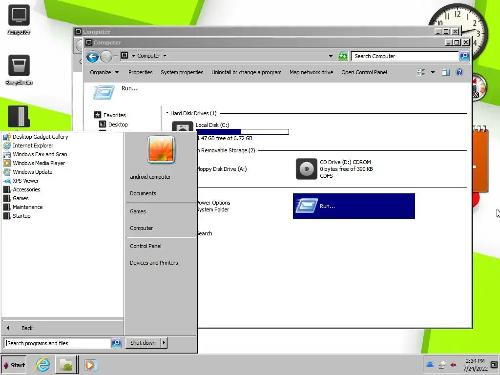Open Computer from Start menu
Viewport: 500px width, 375px height.
[141, 228]
